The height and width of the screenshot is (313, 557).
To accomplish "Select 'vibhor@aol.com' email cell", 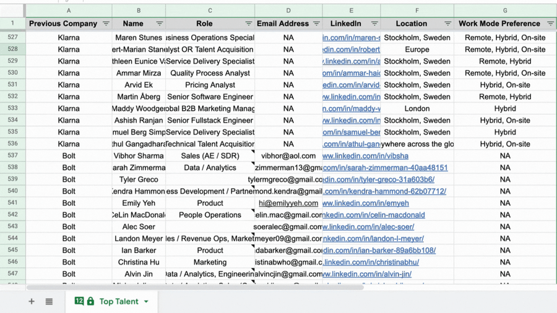I will coord(288,156).
